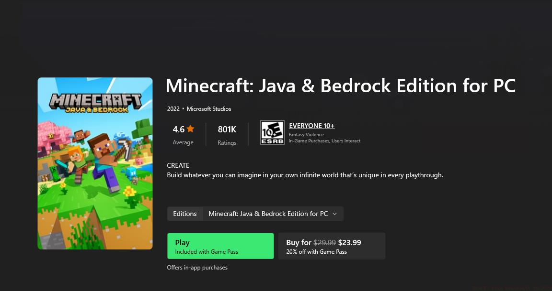The height and width of the screenshot is (291, 552).
Task: Click the orange star rating icon
Action: (191, 129)
